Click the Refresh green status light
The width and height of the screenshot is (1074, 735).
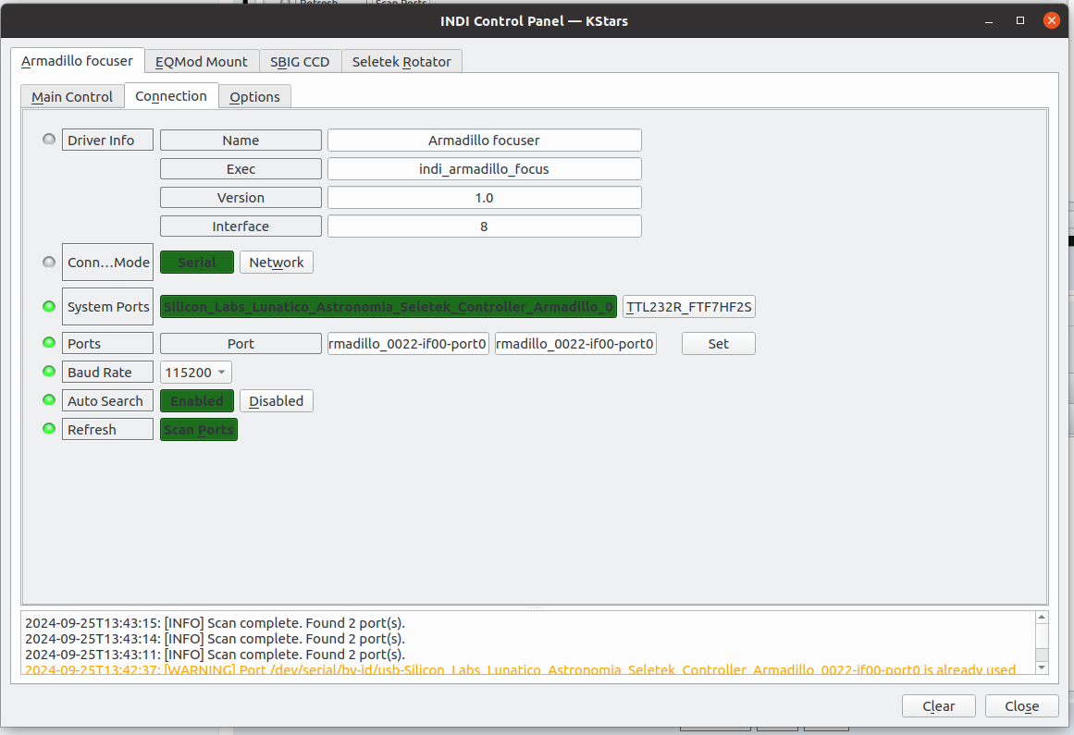pos(49,428)
